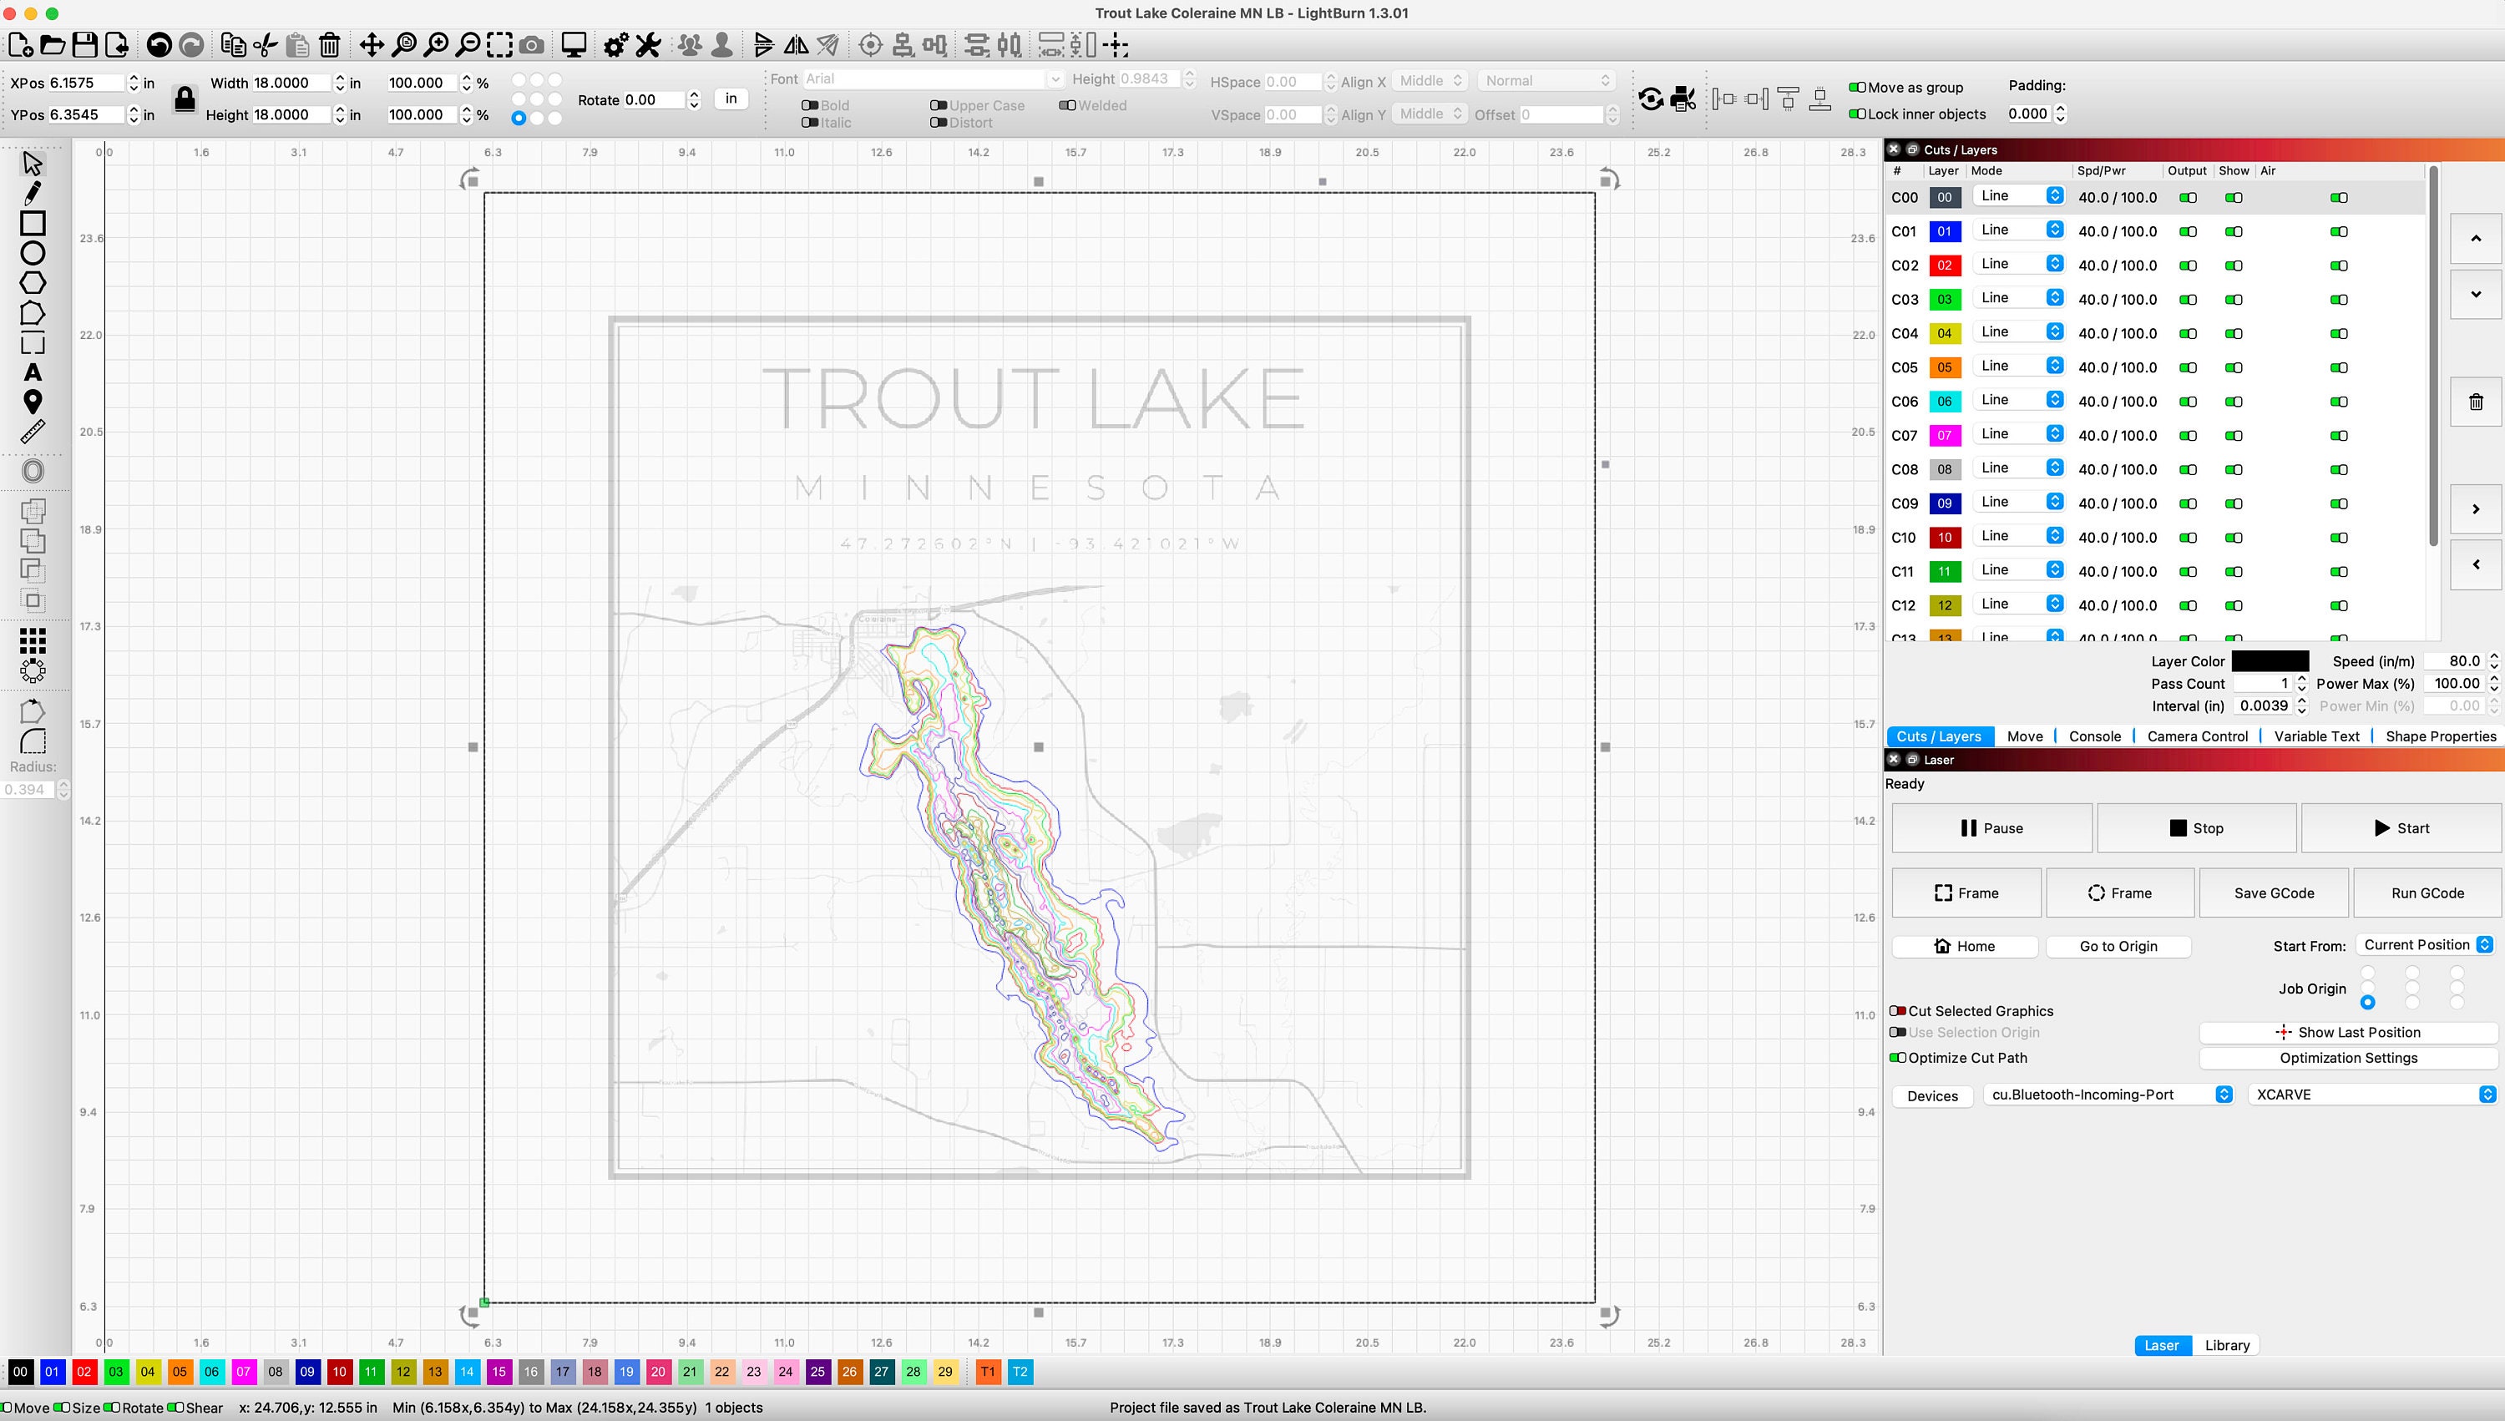The image size is (2505, 1421).
Task: Click the Preview icon in the toolbar
Action: 573,45
